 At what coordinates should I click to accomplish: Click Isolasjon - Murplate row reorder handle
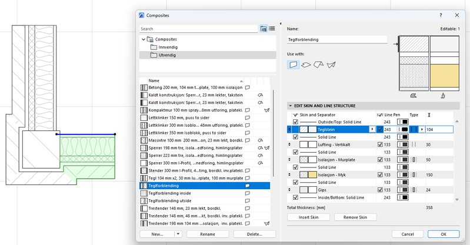point(289,160)
